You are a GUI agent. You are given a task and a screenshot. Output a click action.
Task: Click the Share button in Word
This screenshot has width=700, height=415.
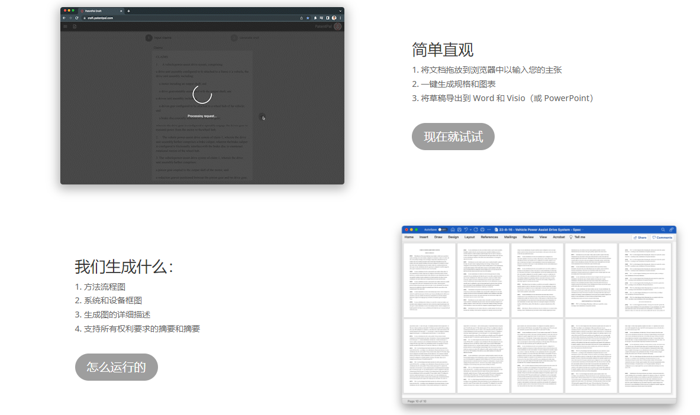click(x=640, y=237)
